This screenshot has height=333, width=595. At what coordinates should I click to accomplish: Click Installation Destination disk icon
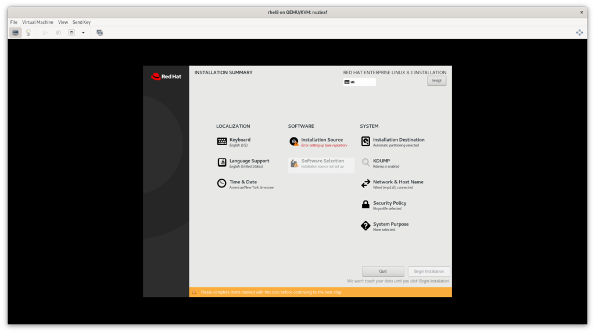(365, 142)
